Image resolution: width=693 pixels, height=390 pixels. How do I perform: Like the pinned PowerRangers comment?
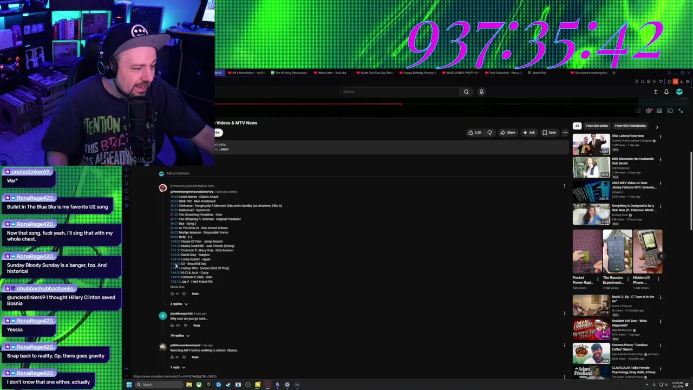coord(172,294)
